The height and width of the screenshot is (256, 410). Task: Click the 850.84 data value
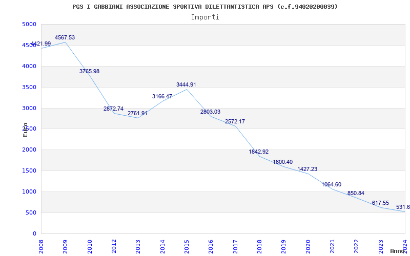(x=356, y=194)
